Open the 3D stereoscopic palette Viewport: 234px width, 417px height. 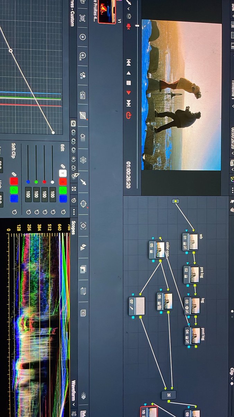[83, 313]
